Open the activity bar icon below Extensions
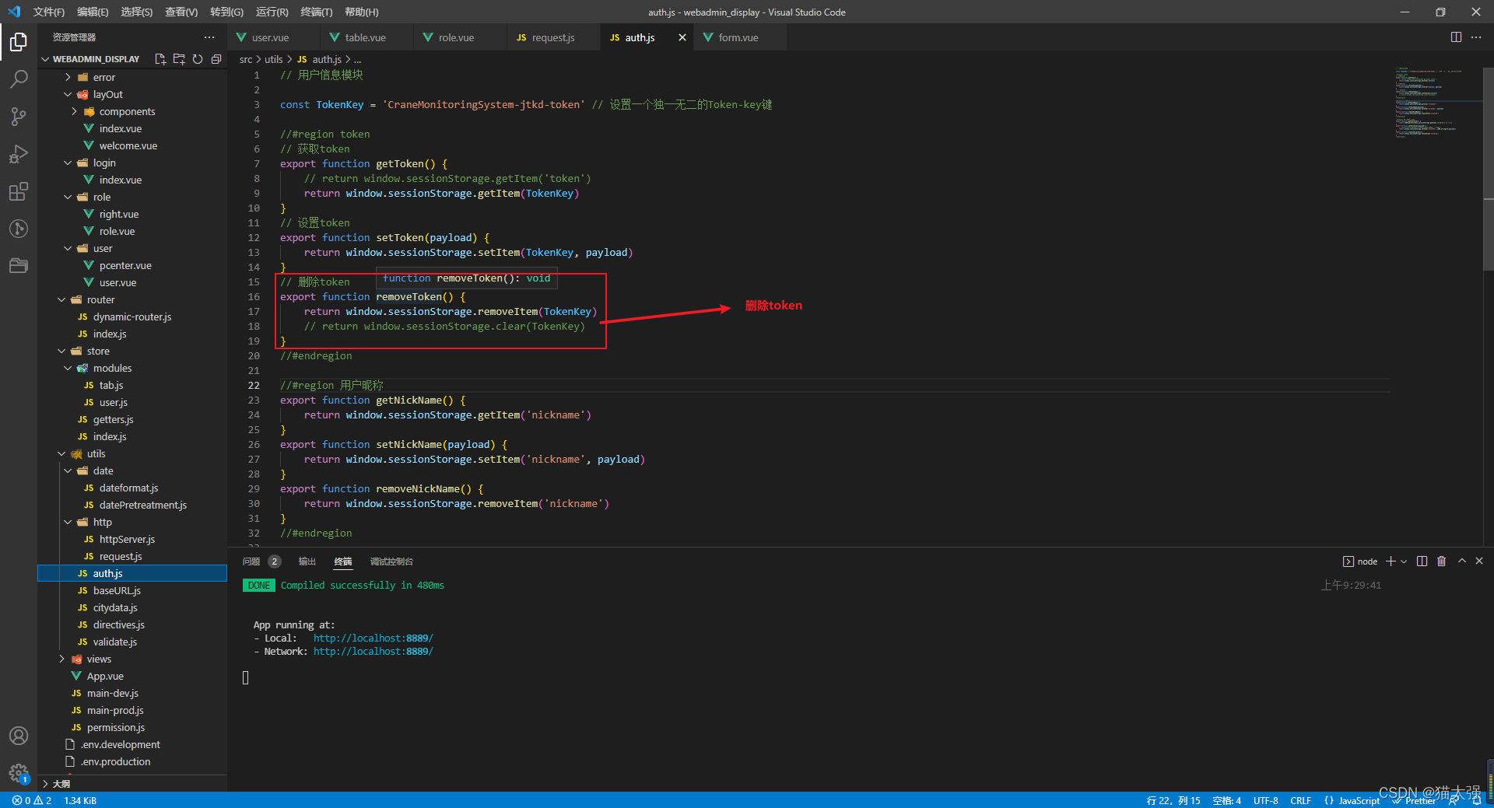The width and height of the screenshot is (1494, 808). pos(19,229)
